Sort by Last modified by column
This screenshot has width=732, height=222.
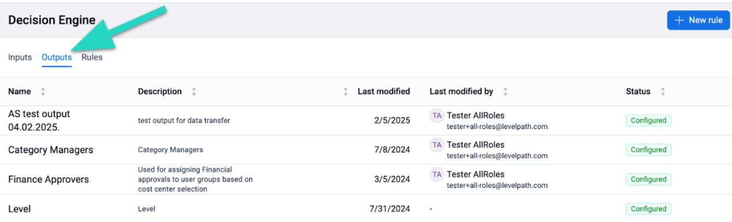click(505, 91)
